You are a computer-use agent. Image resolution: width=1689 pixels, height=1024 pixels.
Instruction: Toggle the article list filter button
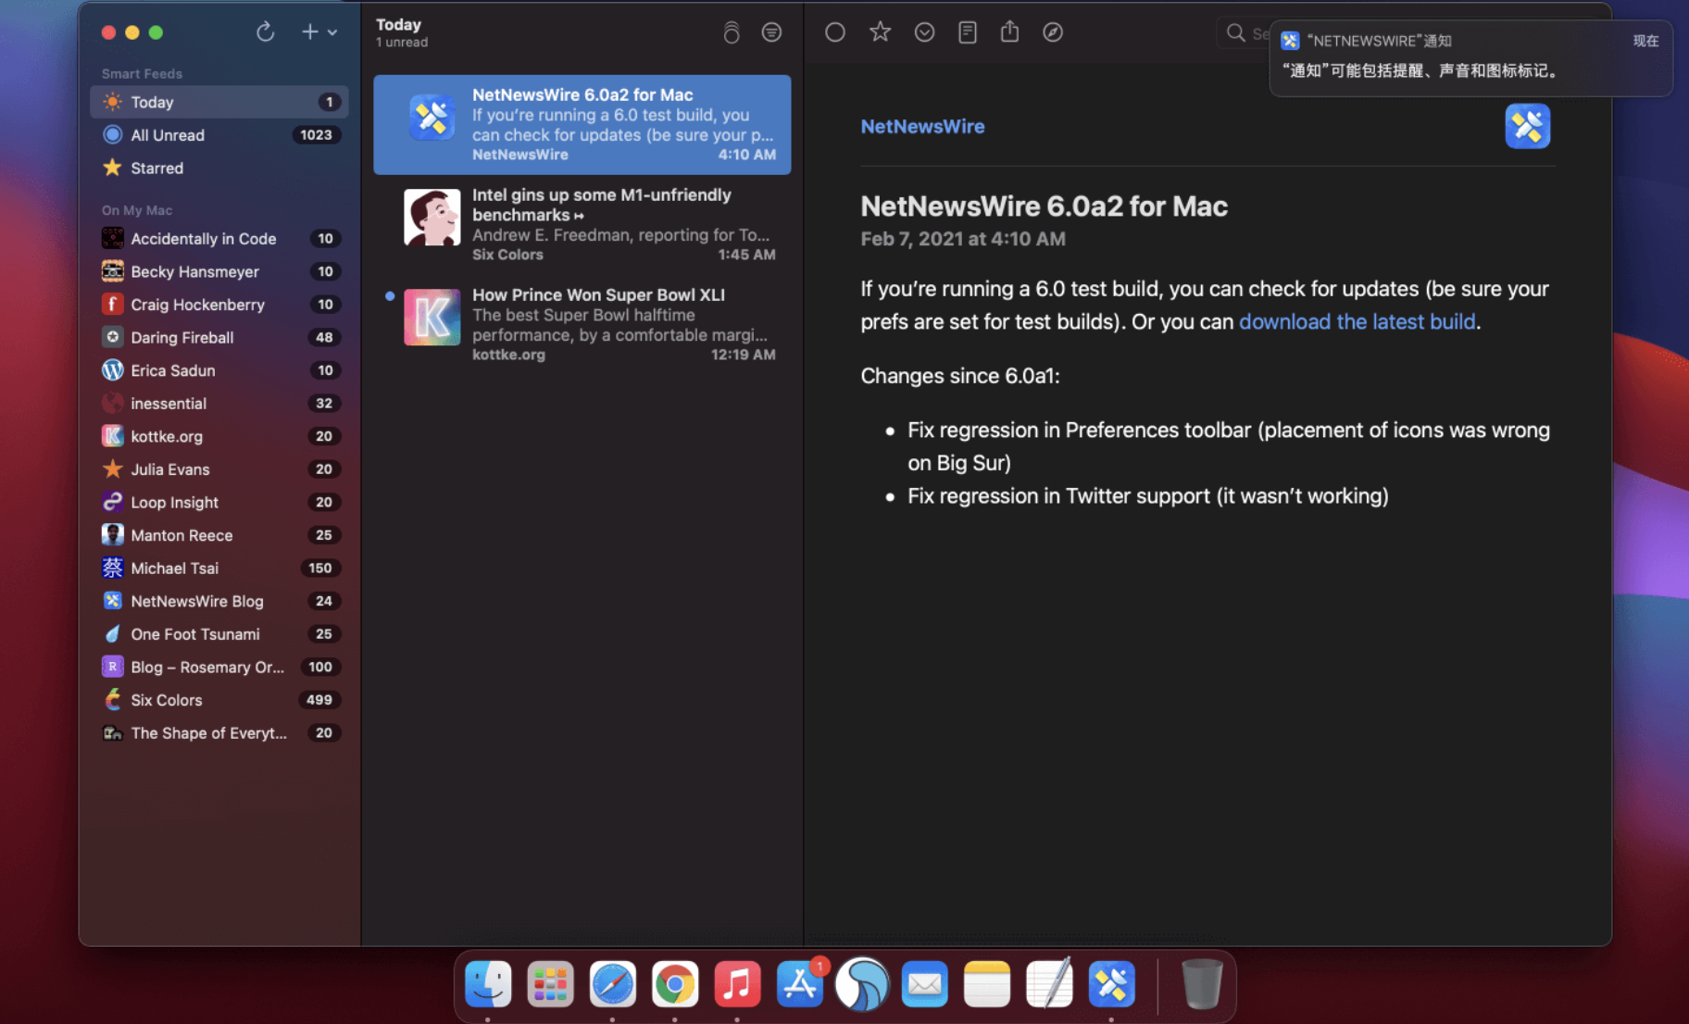770,32
